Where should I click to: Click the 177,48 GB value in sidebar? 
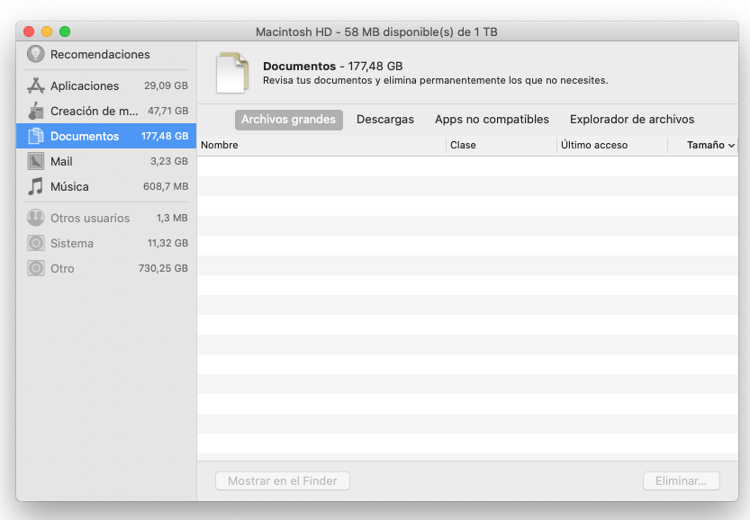pyautogui.click(x=165, y=136)
